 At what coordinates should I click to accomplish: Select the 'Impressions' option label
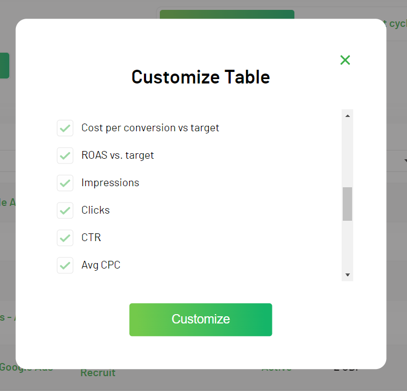[x=110, y=183]
